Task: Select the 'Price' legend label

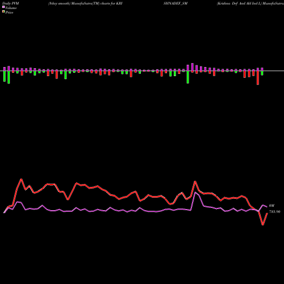Action: (9, 12)
